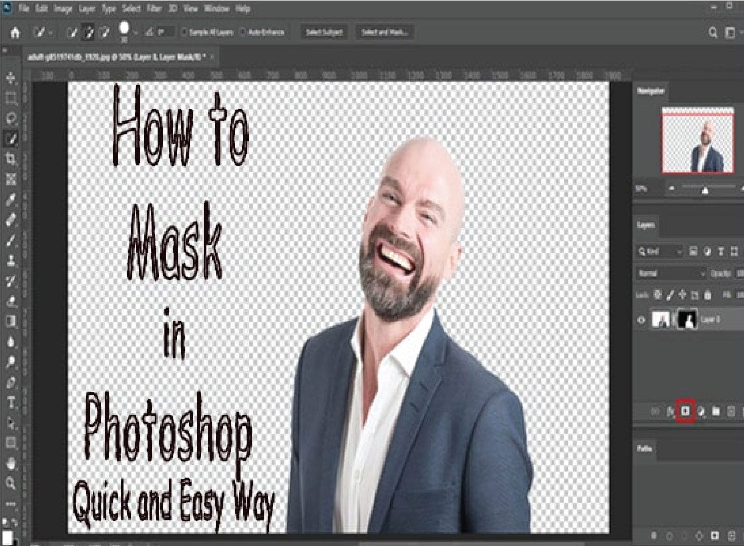Switch to the Paths panel tab
This screenshot has height=546, width=744.
click(x=645, y=449)
